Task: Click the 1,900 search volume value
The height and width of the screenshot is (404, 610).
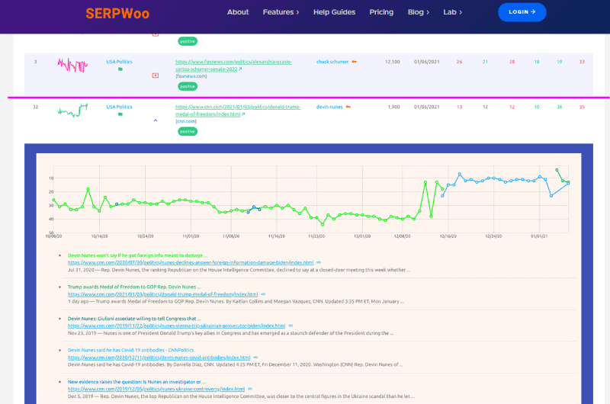Action: 393,107
